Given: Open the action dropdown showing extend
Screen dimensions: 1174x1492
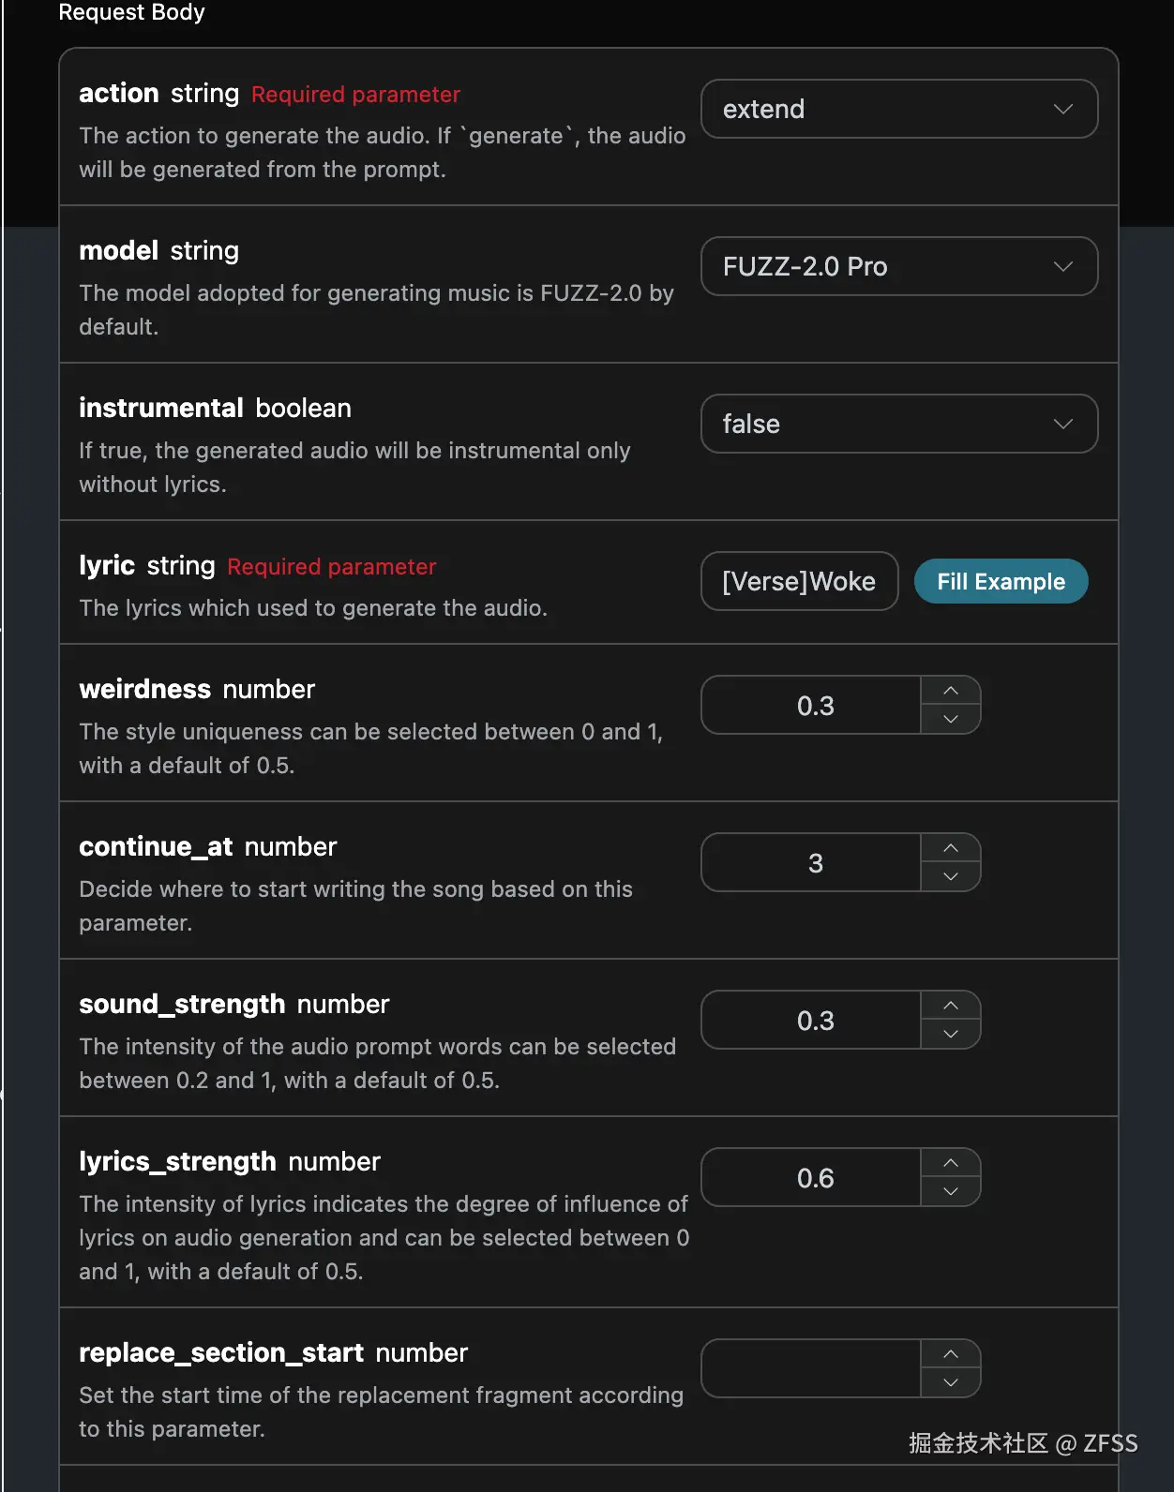Looking at the screenshot, I should pos(898,109).
